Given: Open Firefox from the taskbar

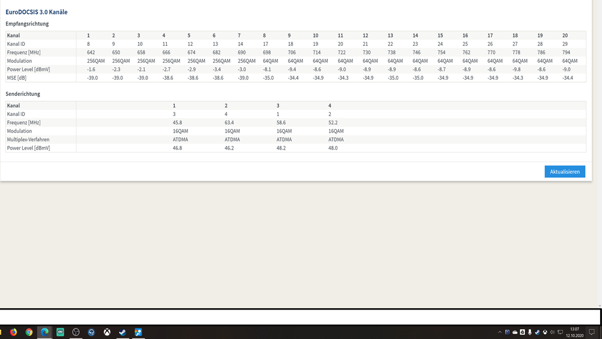Looking at the screenshot, I should [13, 332].
